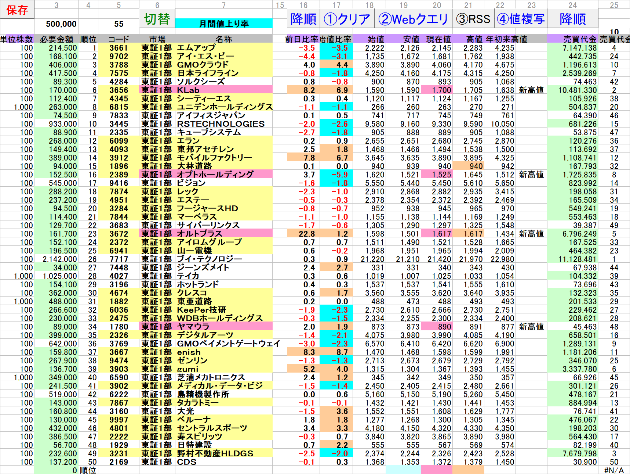
Task: Select the 10,481,330 trading value cell
Action: tap(573, 90)
